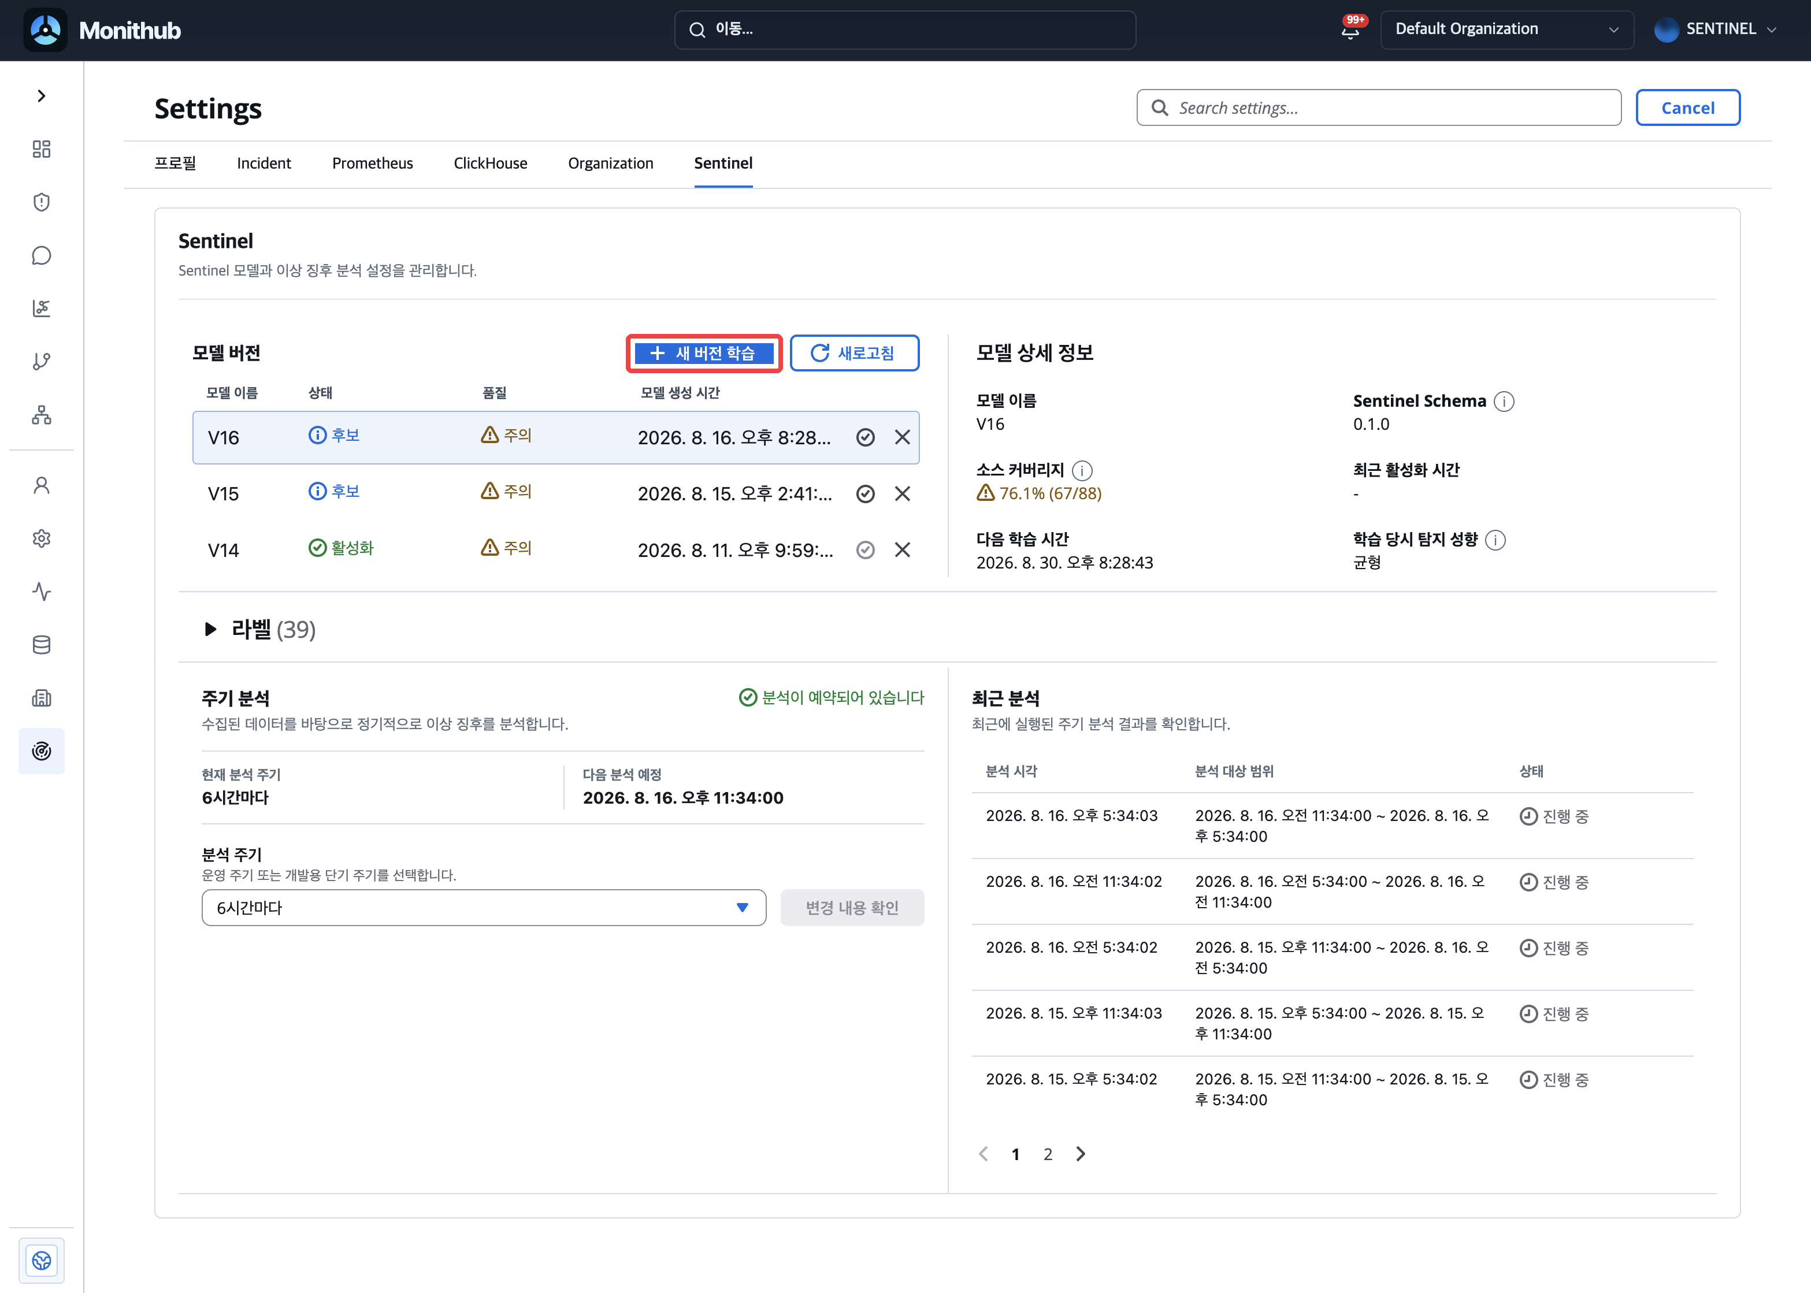Image resolution: width=1811 pixels, height=1293 pixels.
Task: Switch to the ClickHouse tab
Action: (x=491, y=164)
